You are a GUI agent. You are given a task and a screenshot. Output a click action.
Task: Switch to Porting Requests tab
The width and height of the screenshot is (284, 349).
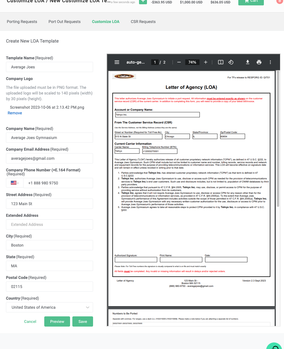click(x=22, y=22)
